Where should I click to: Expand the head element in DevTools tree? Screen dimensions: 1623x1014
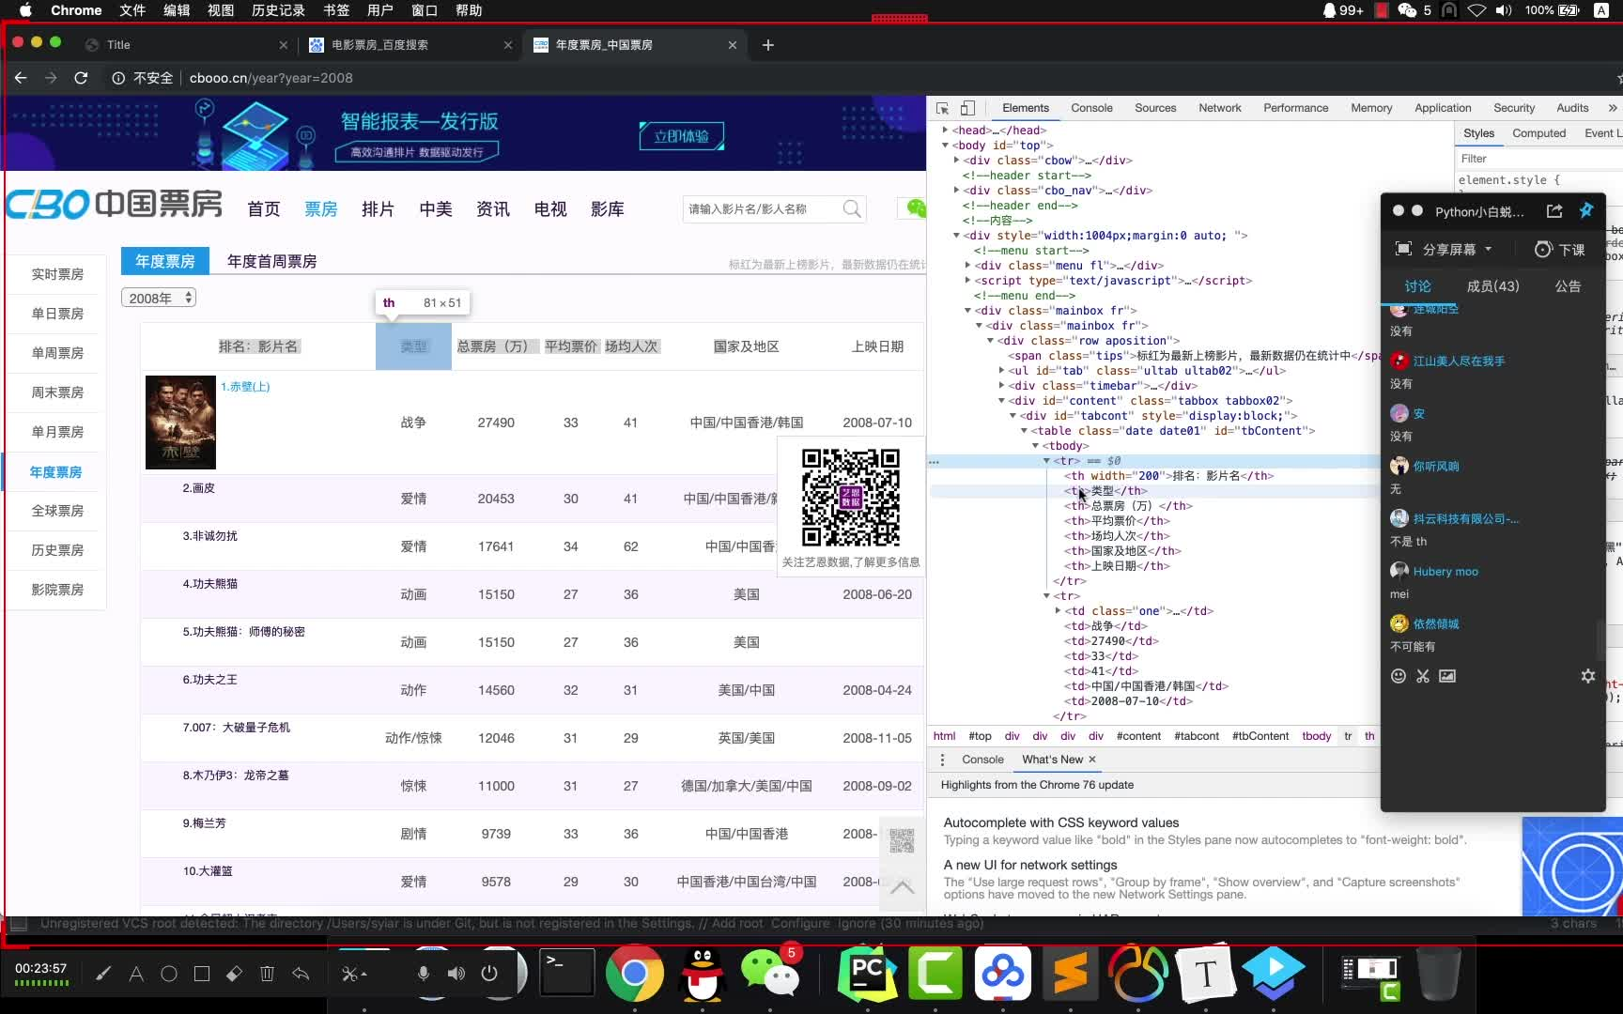pyautogui.click(x=945, y=131)
